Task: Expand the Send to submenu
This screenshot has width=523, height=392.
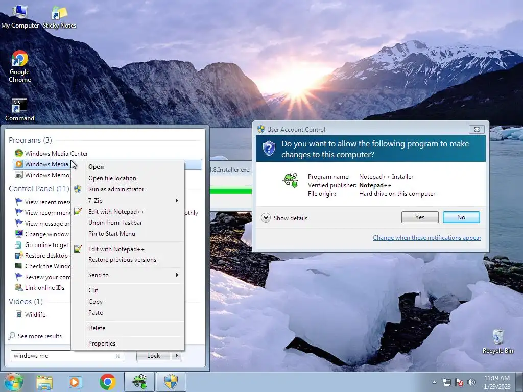Action: click(127, 275)
